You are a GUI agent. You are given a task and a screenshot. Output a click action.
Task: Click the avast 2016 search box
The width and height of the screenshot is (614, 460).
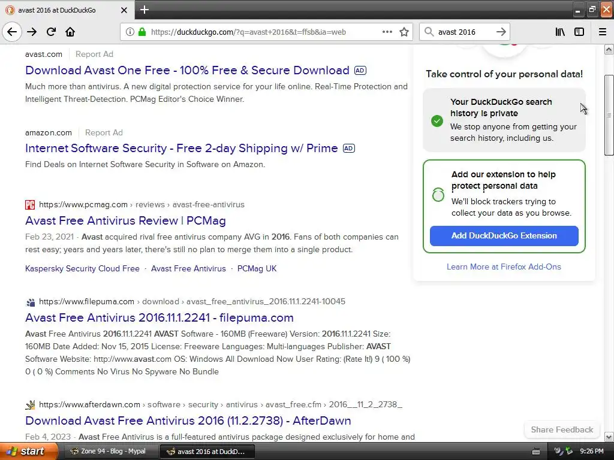pos(465,32)
